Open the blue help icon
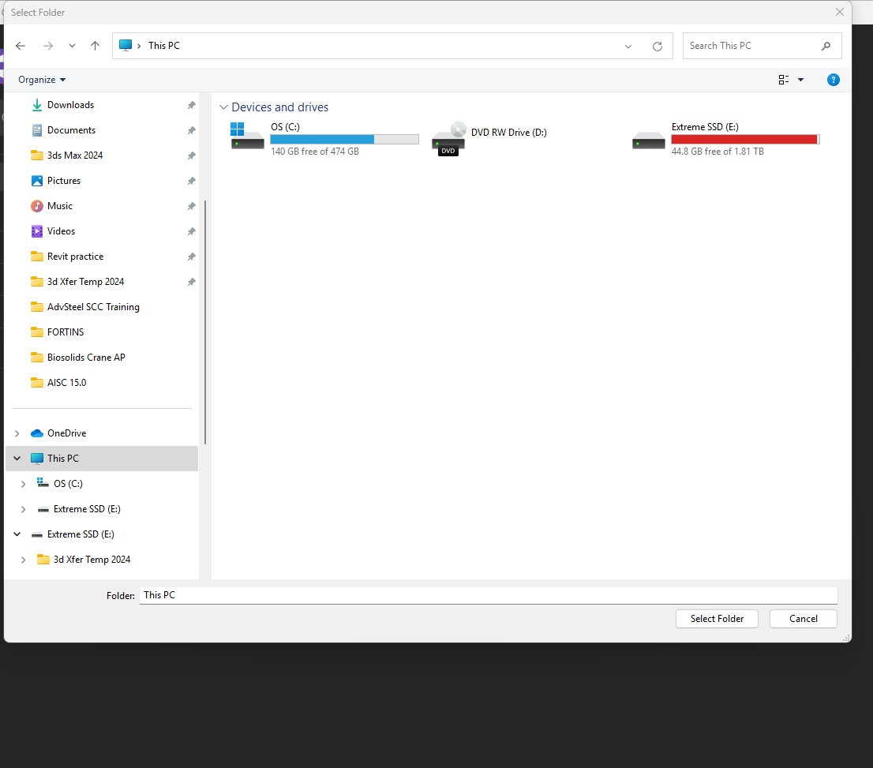Image resolution: width=873 pixels, height=768 pixels. (x=833, y=80)
